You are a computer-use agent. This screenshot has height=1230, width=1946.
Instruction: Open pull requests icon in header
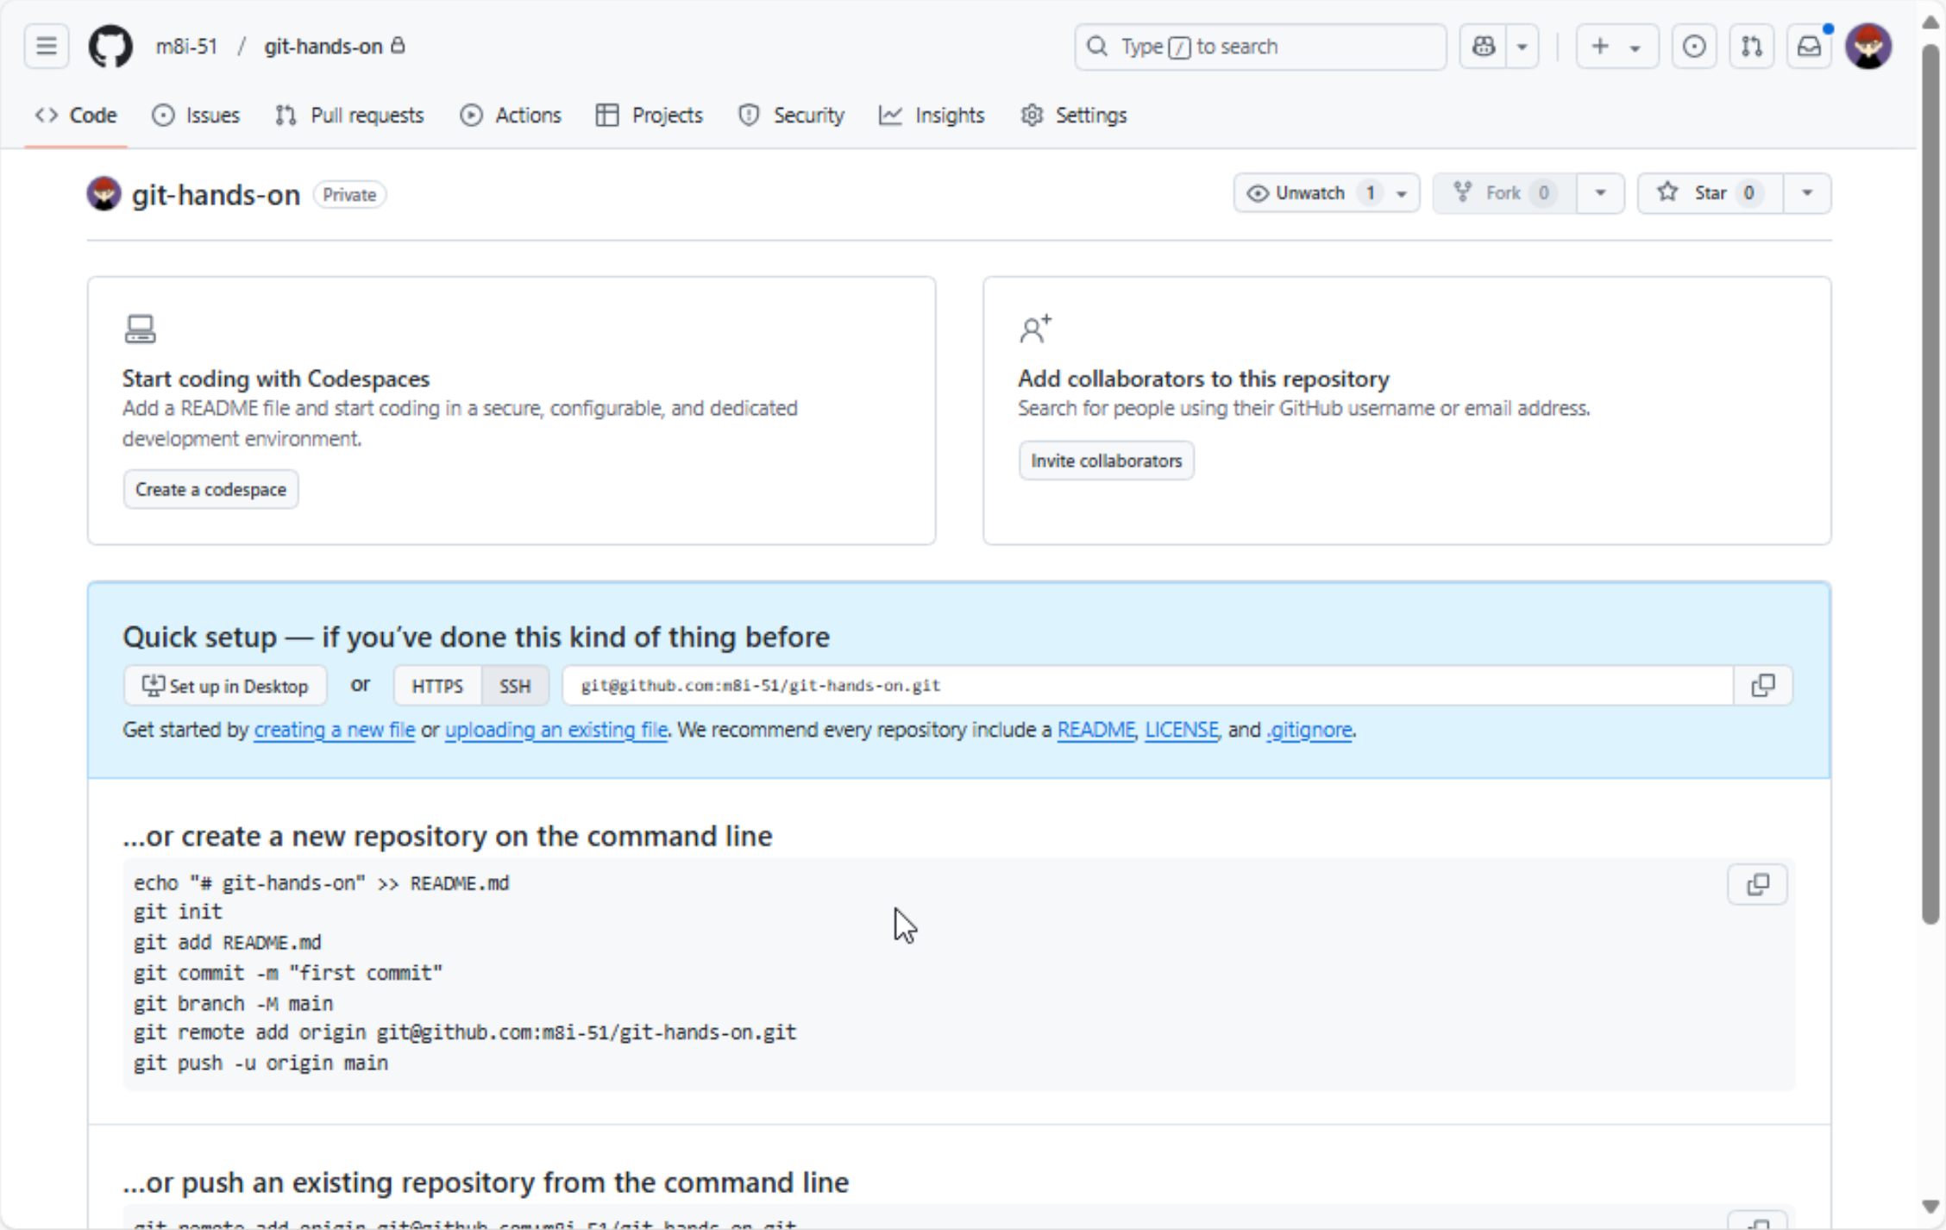(x=1751, y=46)
